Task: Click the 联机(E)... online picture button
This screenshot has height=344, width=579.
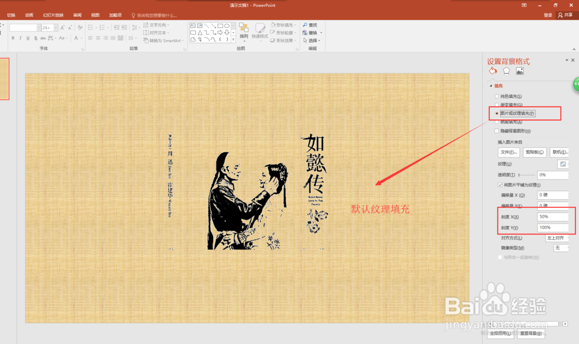Action: click(x=559, y=152)
